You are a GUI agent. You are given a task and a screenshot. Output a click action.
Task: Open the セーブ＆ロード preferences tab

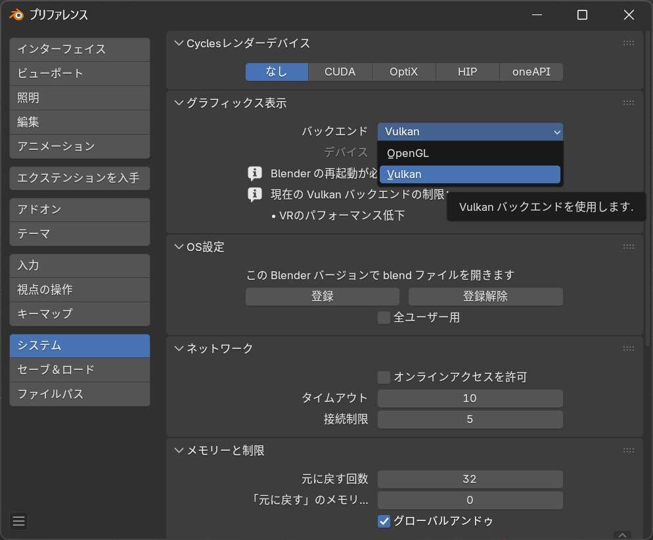(x=79, y=370)
